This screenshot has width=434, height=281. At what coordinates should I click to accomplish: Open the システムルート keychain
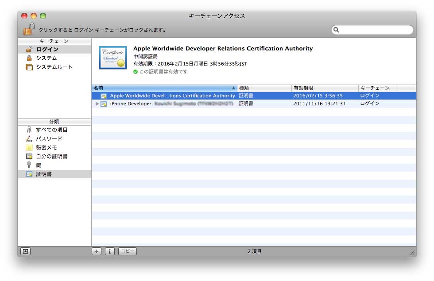(54, 67)
